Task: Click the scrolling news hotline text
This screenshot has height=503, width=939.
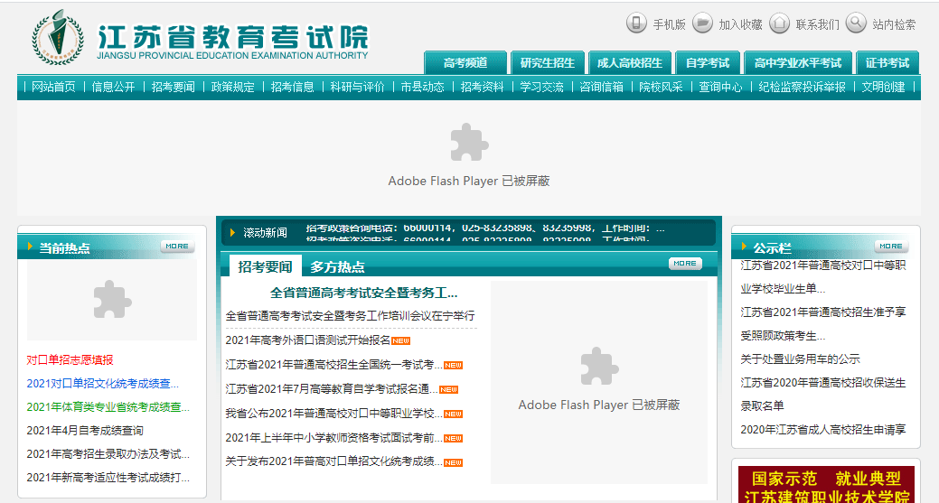Action: pyautogui.click(x=485, y=228)
